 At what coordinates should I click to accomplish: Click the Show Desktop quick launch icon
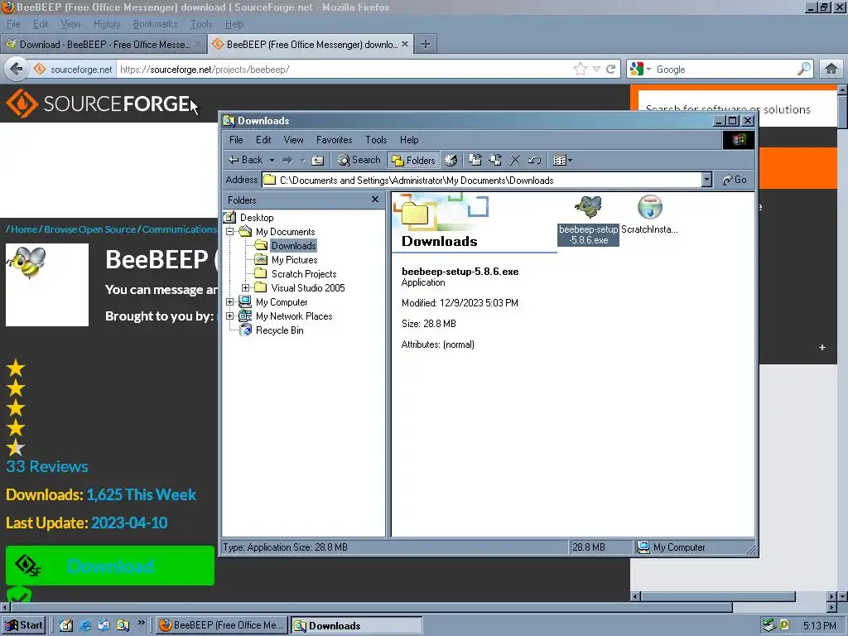[66, 625]
